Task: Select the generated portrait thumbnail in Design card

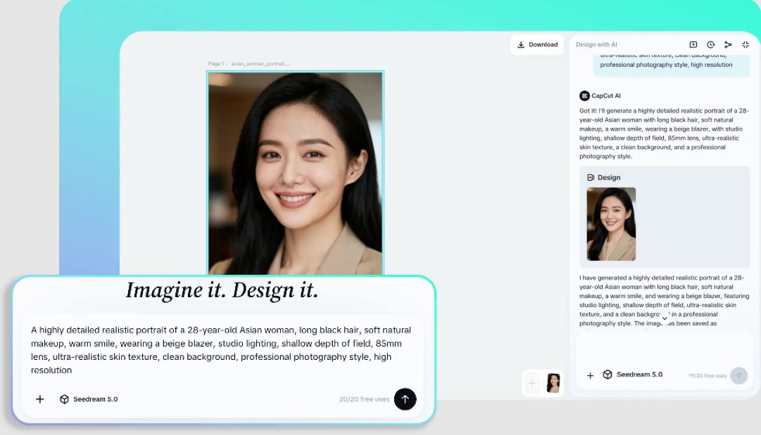Action: pos(611,224)
